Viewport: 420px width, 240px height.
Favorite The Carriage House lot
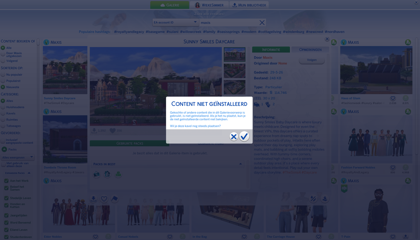318,237
